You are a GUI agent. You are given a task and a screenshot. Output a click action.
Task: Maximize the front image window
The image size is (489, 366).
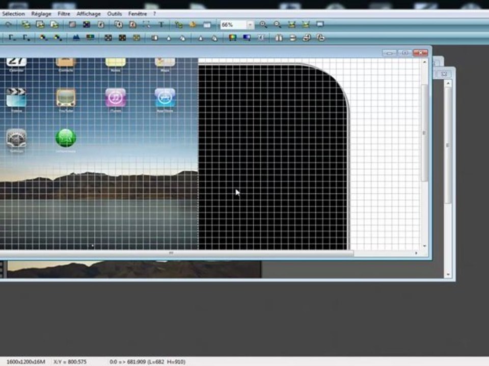point(405,53)
